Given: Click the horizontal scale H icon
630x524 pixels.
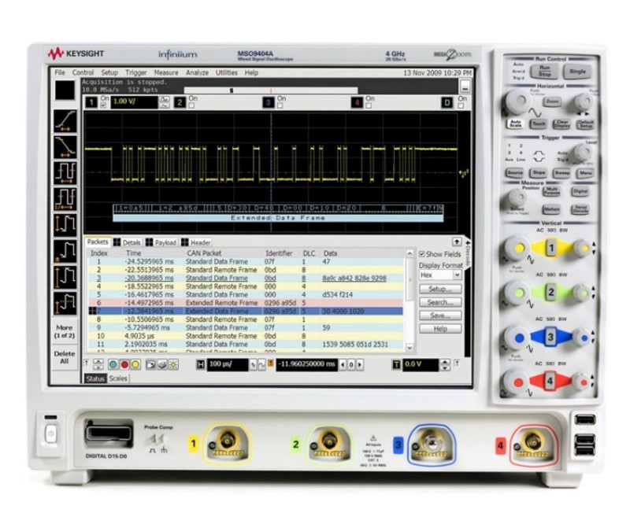Looking at the screenshot, I should point(198,364).
